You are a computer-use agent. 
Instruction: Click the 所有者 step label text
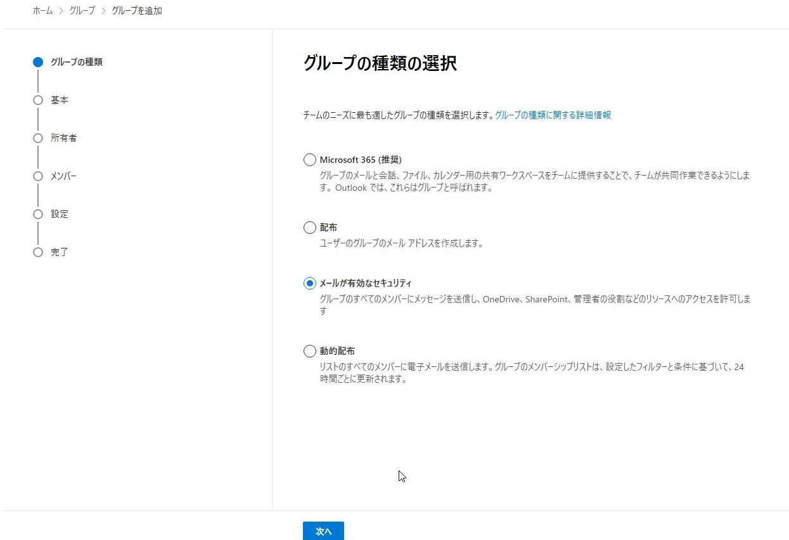[63, 138]
